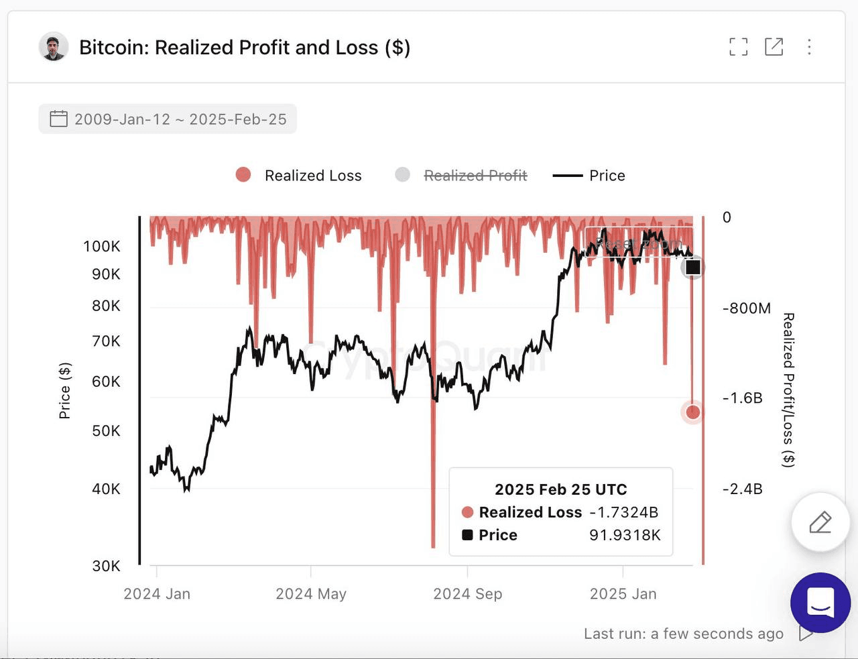This screenshot has height=659, width=858.
Task: Enable the hidden Realized Profit series
Action: point(475,176)
